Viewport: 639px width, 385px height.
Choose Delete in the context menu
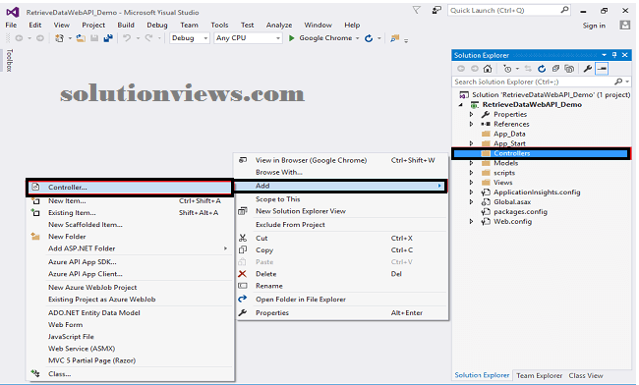[x=342, y=274]
